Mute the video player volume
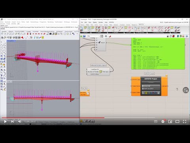Image resolution: width=190 pixels, height=143 pixels. pyautogui.click(x=20, y=122)
